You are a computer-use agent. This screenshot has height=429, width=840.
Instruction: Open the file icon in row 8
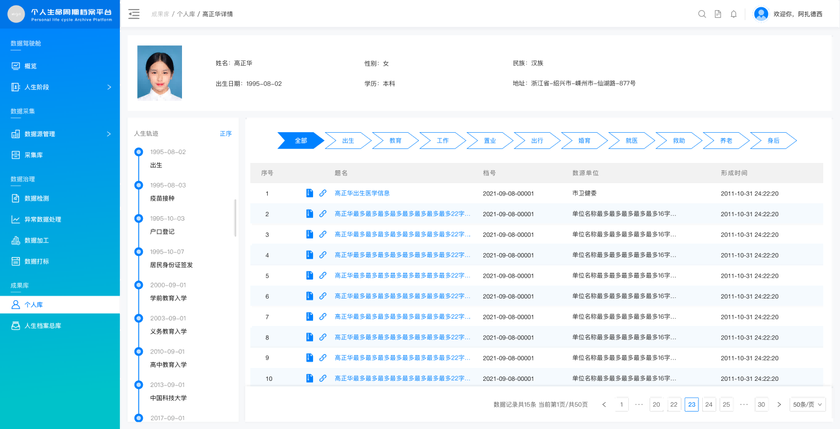[x=310, y=337]
